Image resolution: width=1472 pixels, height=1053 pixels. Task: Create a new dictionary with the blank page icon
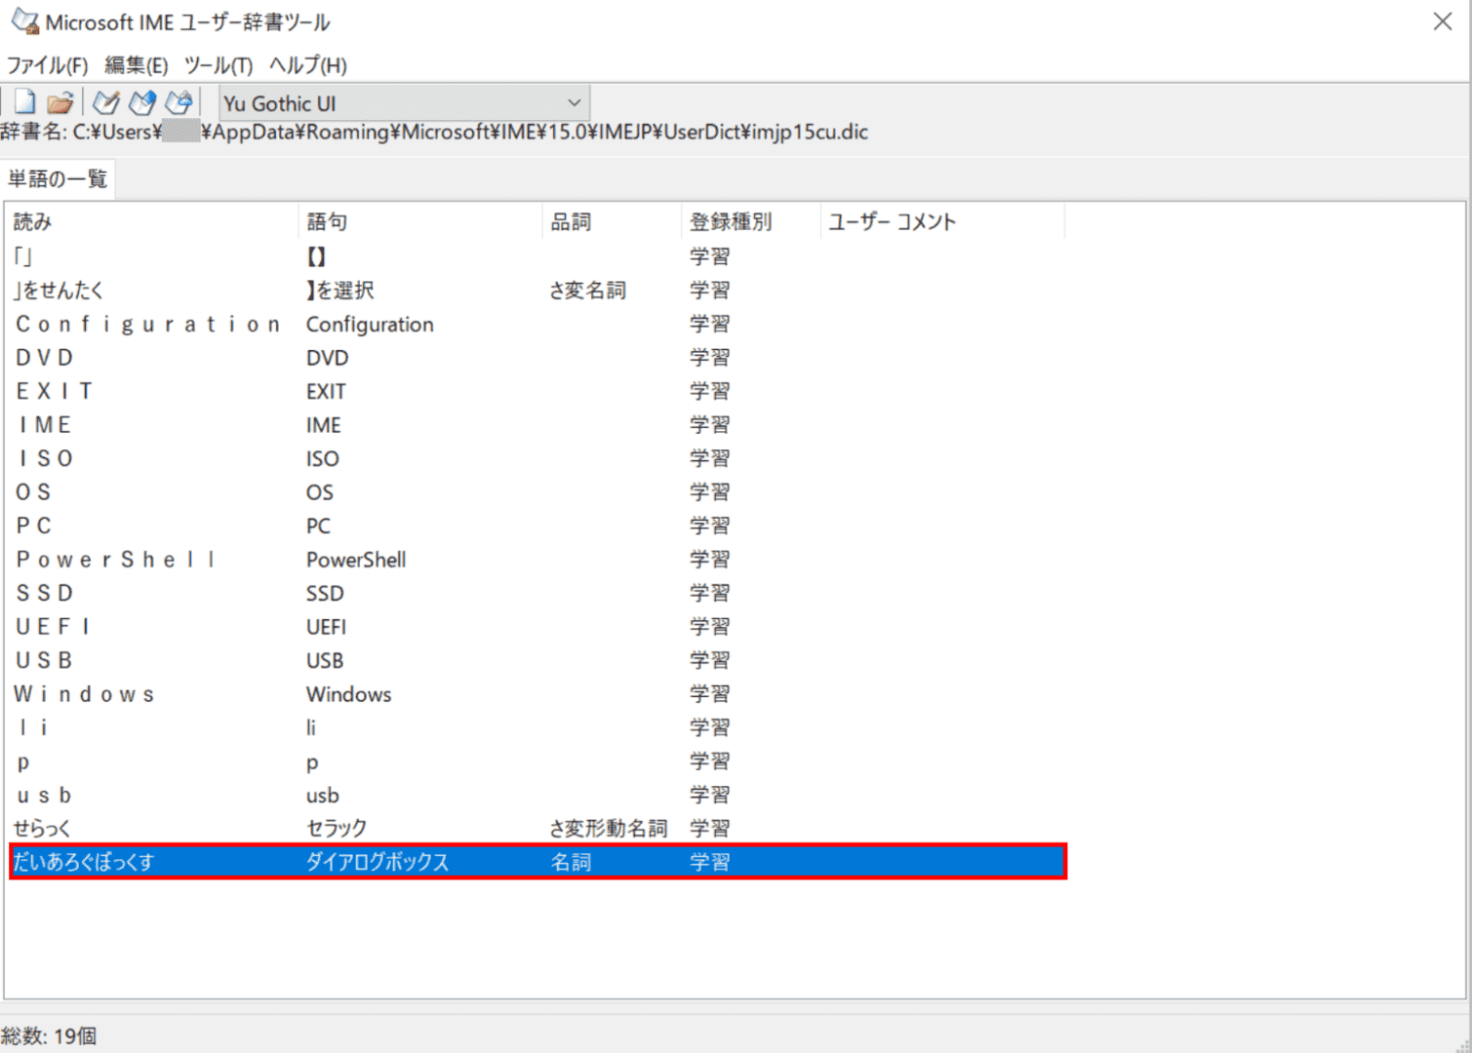click(24, 102)
